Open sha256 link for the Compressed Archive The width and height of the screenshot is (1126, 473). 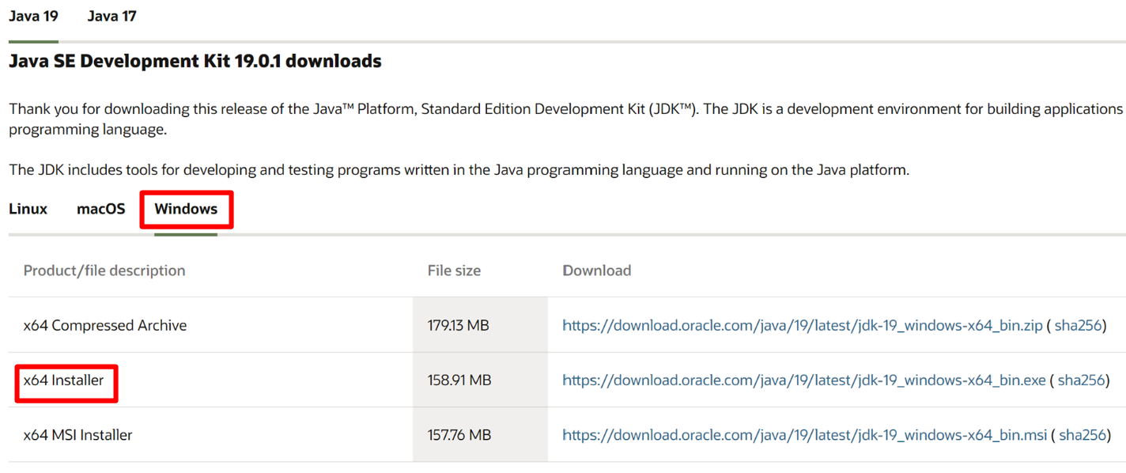pos(1078,325)
